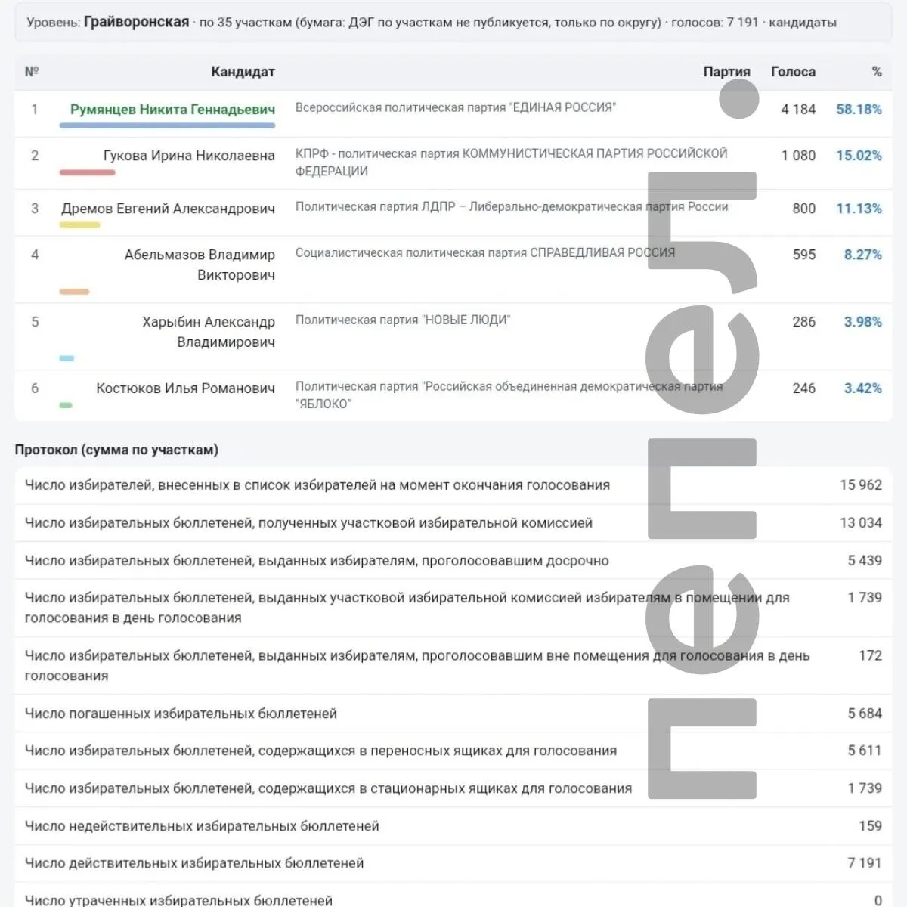This screenshot has width=907, height=907.
Task: Select the Гукова Ирина Николаевна row
Action: pyautogui.click(x=453, y=163)
